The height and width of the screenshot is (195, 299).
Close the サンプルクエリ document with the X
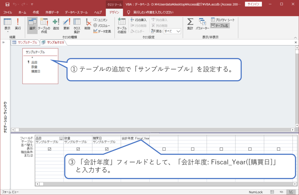(296, 42)
